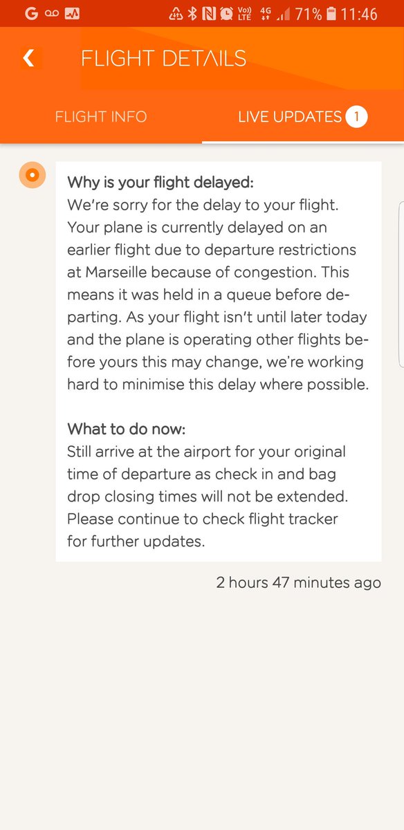Tap the activity monitor status icon
404x830 pixels.
tap(72, 13)
